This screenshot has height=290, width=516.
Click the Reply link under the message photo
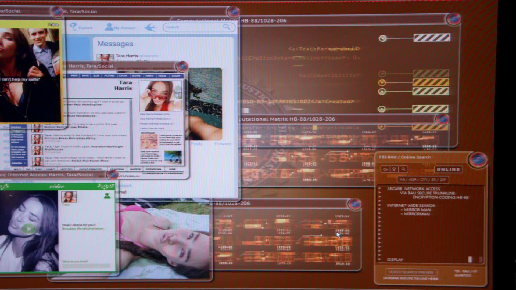[x=196, y=144]
